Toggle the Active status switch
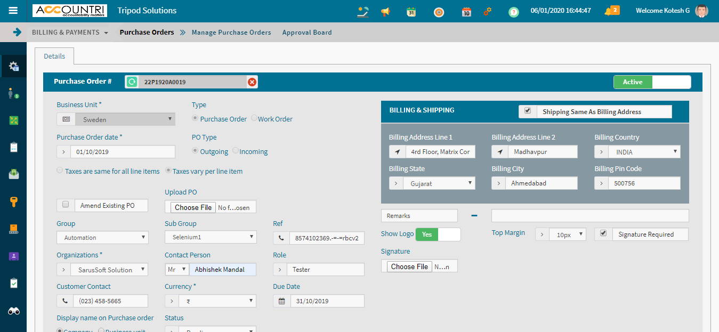The image size is (719, 332). tap(652, 82)
